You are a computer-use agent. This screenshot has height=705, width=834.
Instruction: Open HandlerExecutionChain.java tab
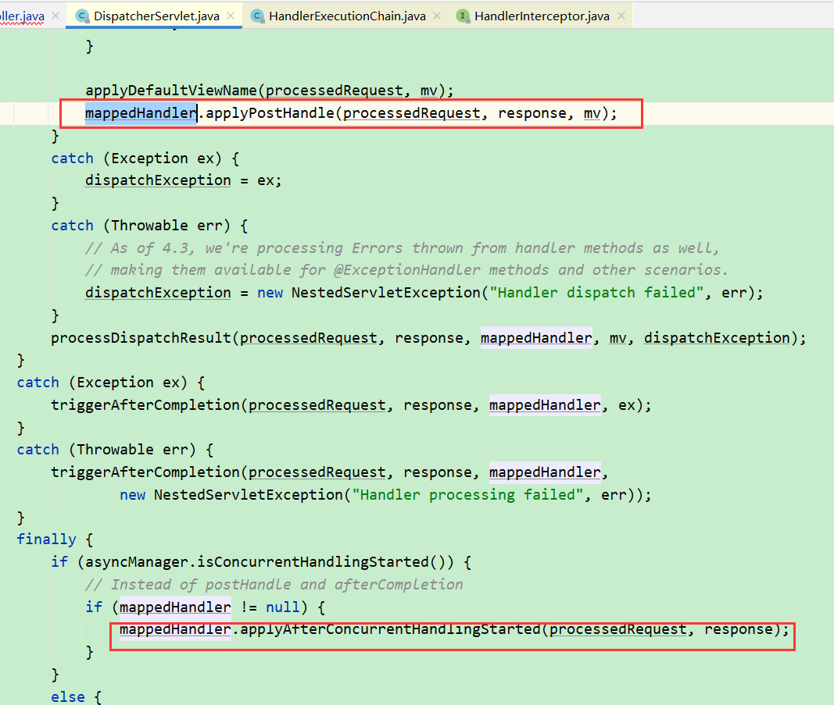pyautogui.click(x=347, y=16)
